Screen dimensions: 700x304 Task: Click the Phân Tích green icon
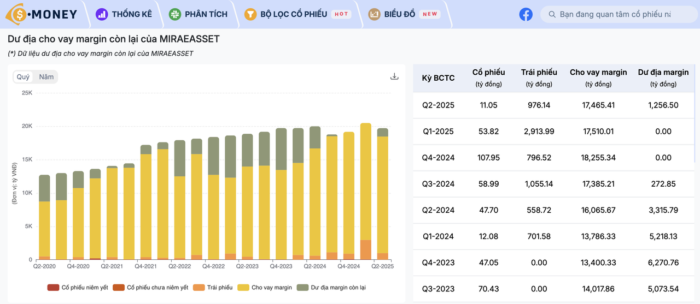(175, 14)
